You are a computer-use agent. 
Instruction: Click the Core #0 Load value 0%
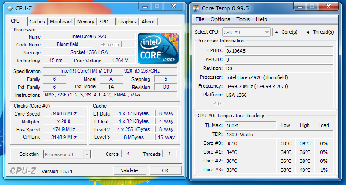click(x=324, y=143)
